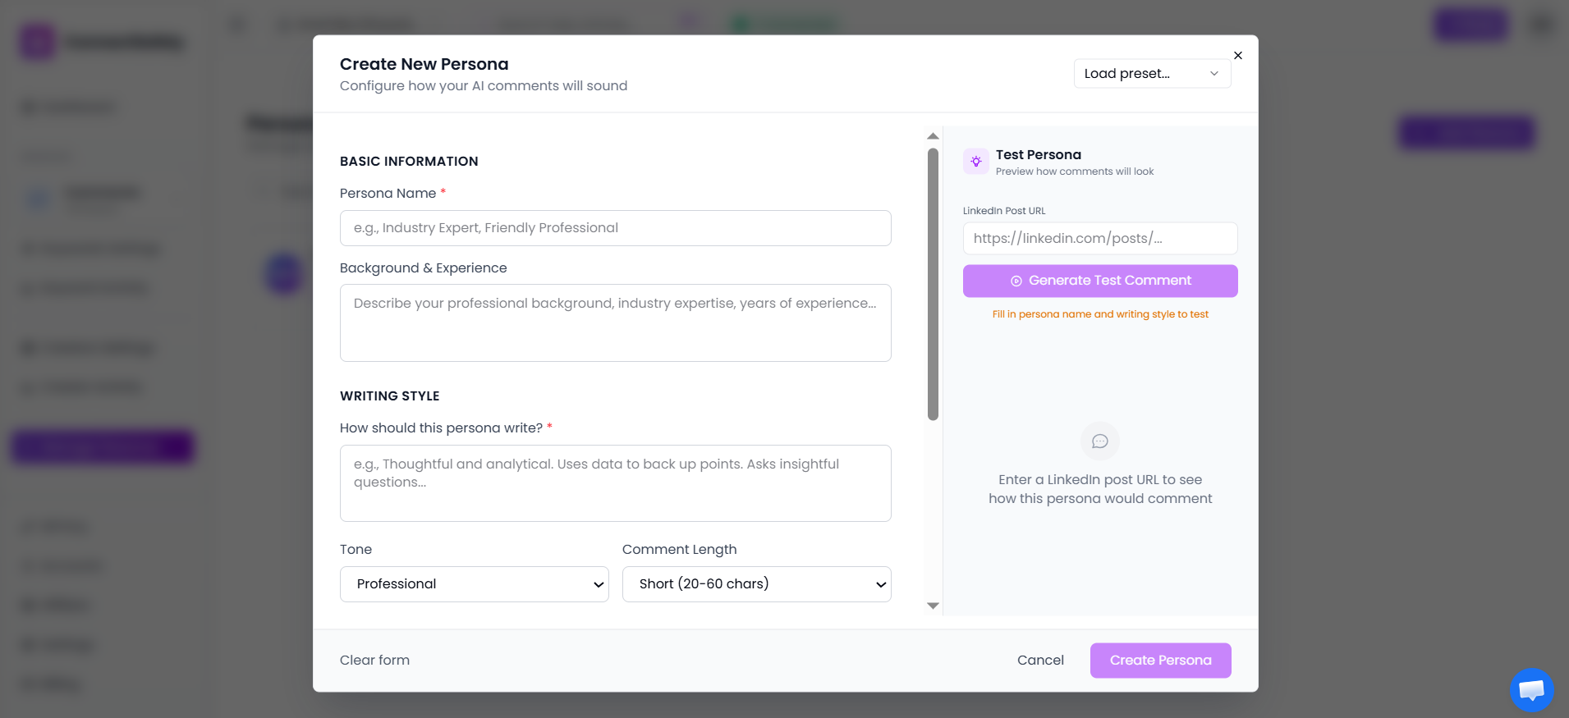This screenshot has height=718, width=1569.
Task: Close the Create New Persona dialog
Action: (1238, 56)
